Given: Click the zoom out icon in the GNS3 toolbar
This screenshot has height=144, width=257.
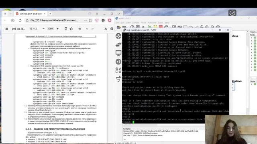Looking at the screenshot, I should [x=212, y=27].
